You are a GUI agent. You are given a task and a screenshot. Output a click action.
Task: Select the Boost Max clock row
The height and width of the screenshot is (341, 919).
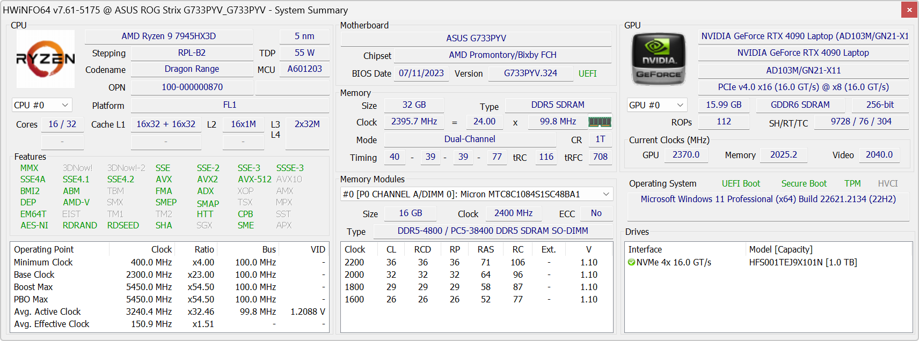point(170,287)
